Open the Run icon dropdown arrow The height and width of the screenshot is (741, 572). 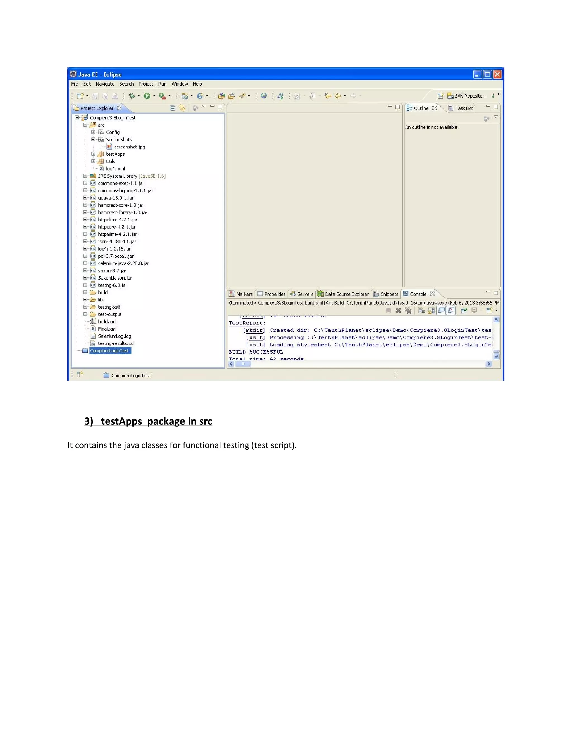coord(154,96)
